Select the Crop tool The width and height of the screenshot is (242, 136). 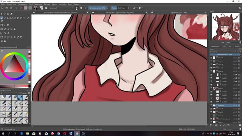8,25
